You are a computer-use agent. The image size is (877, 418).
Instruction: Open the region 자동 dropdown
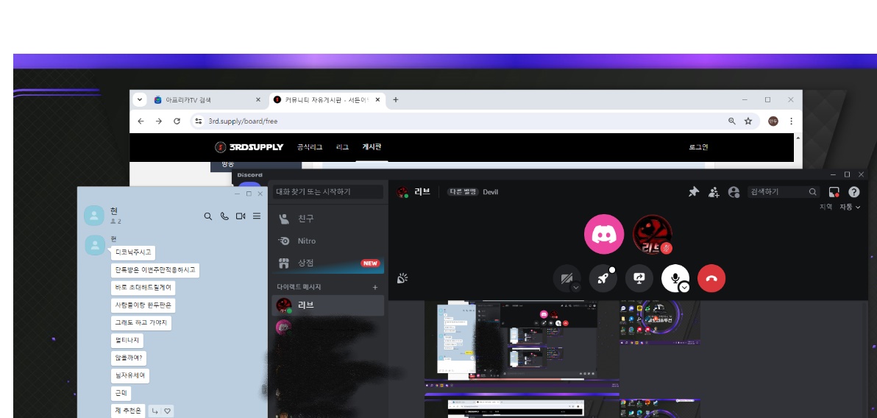tap(850, 208)
